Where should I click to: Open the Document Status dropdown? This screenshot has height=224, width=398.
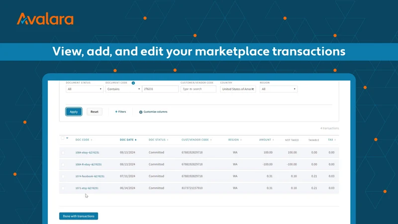click(85, 89)
